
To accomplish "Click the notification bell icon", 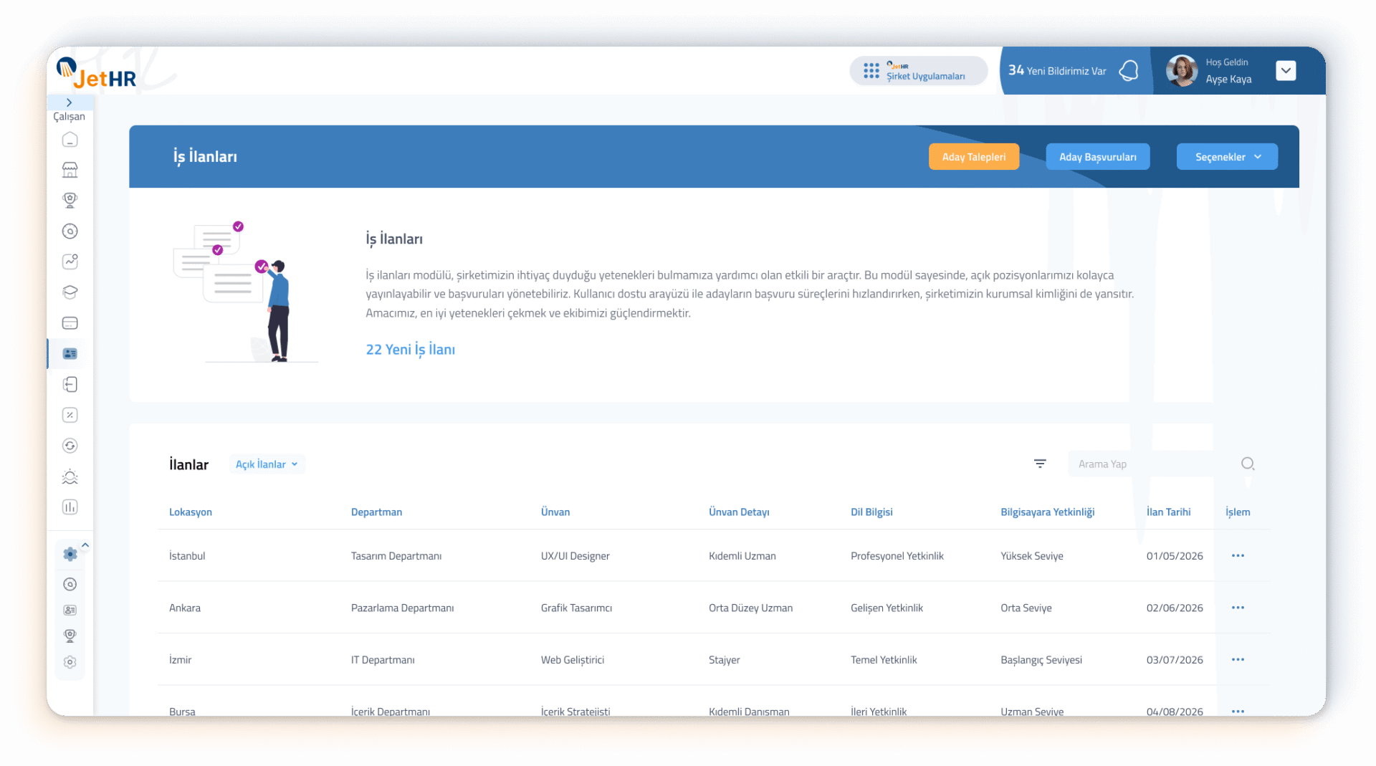I will [1129, 70].
